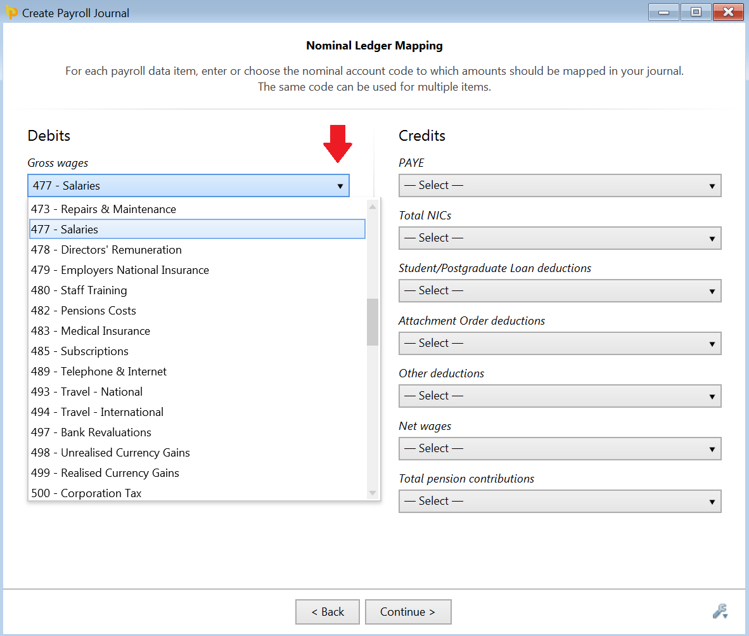The image size is (749, 636).
Task: Choose 498 - Unrealised Currency Gains
Action: click(197, 453)
